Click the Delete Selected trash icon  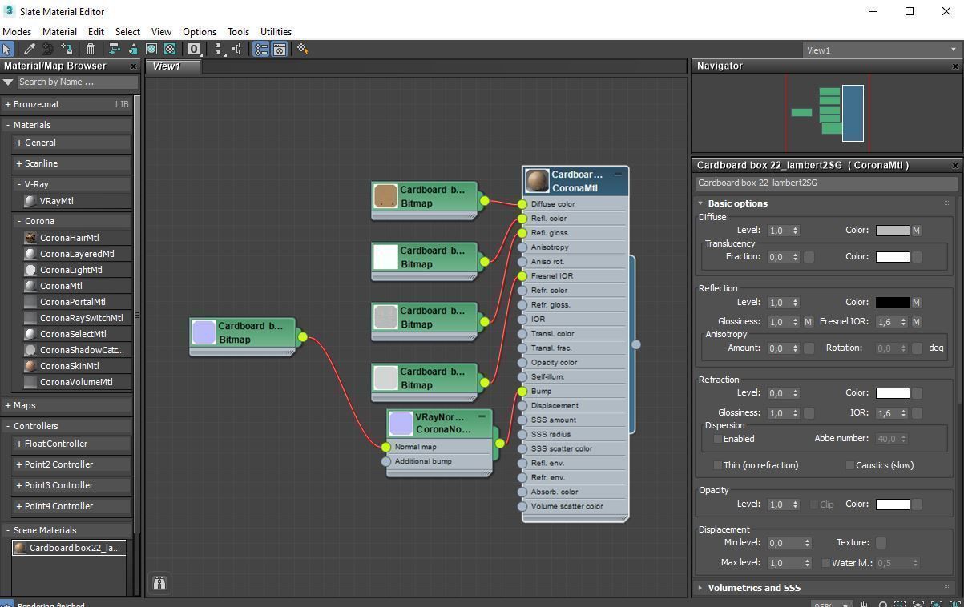91,49
